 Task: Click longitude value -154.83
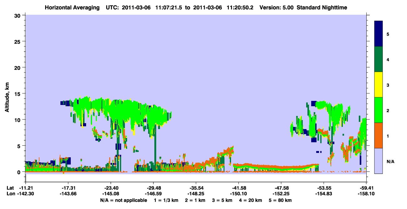pos(323,194)
